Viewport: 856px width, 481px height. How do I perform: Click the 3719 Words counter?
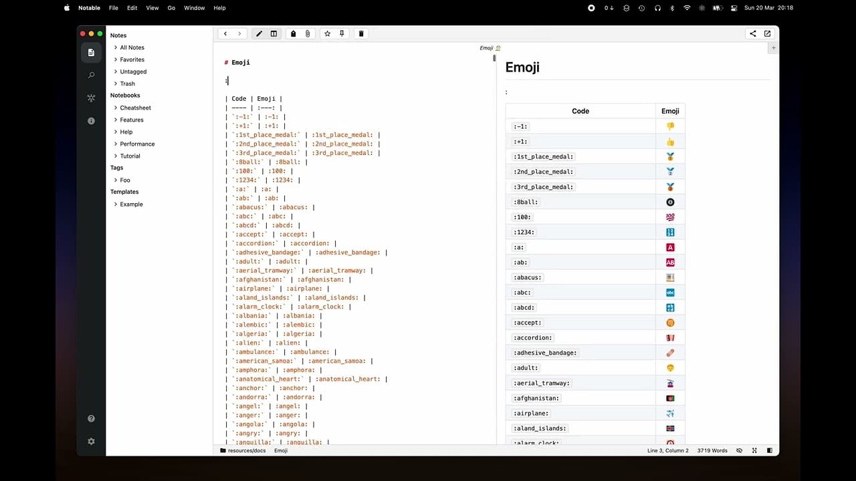click(712, 451)
